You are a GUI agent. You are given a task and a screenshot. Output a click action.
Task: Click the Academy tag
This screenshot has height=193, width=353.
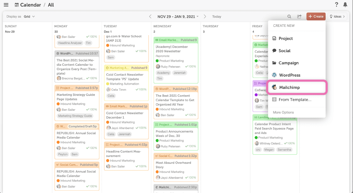point(163,73)
